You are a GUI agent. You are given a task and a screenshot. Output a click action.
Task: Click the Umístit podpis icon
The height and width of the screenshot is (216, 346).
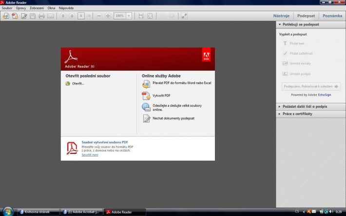tap(285, 74)
